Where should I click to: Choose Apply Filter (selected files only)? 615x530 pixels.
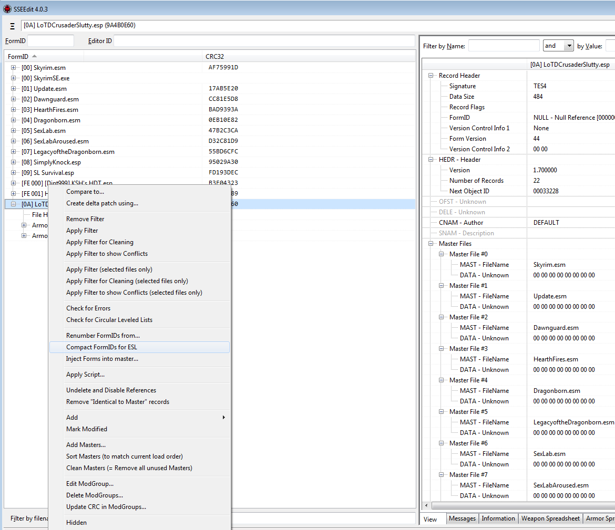click(139, 269)
